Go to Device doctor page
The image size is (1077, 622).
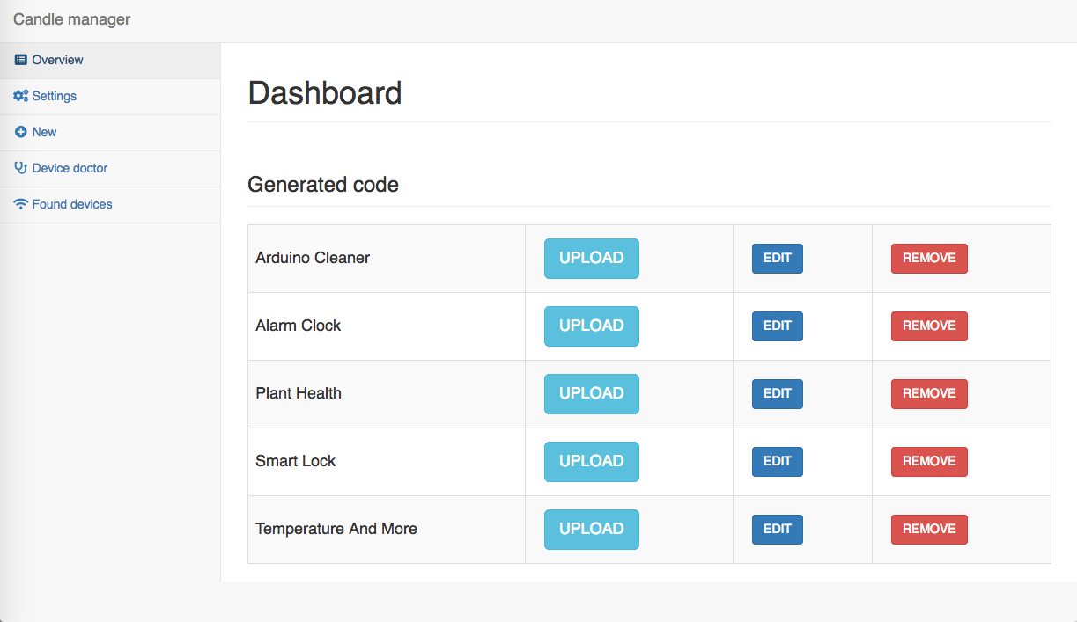pyautogui.click(x=110, y=169)
